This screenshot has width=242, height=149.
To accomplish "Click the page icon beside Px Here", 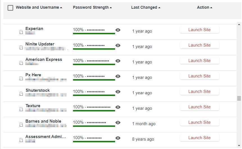I will tap(21, 78).
